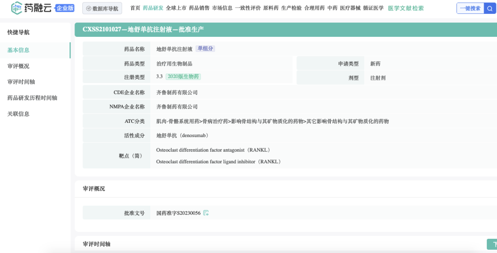
Task: Click the 药融云 logo icon
Action: click(x=17, y=8)
